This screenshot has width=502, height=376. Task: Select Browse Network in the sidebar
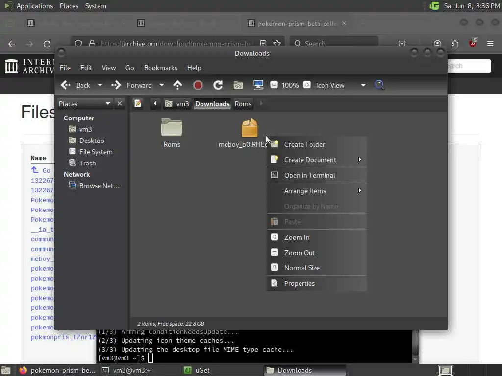95,186
